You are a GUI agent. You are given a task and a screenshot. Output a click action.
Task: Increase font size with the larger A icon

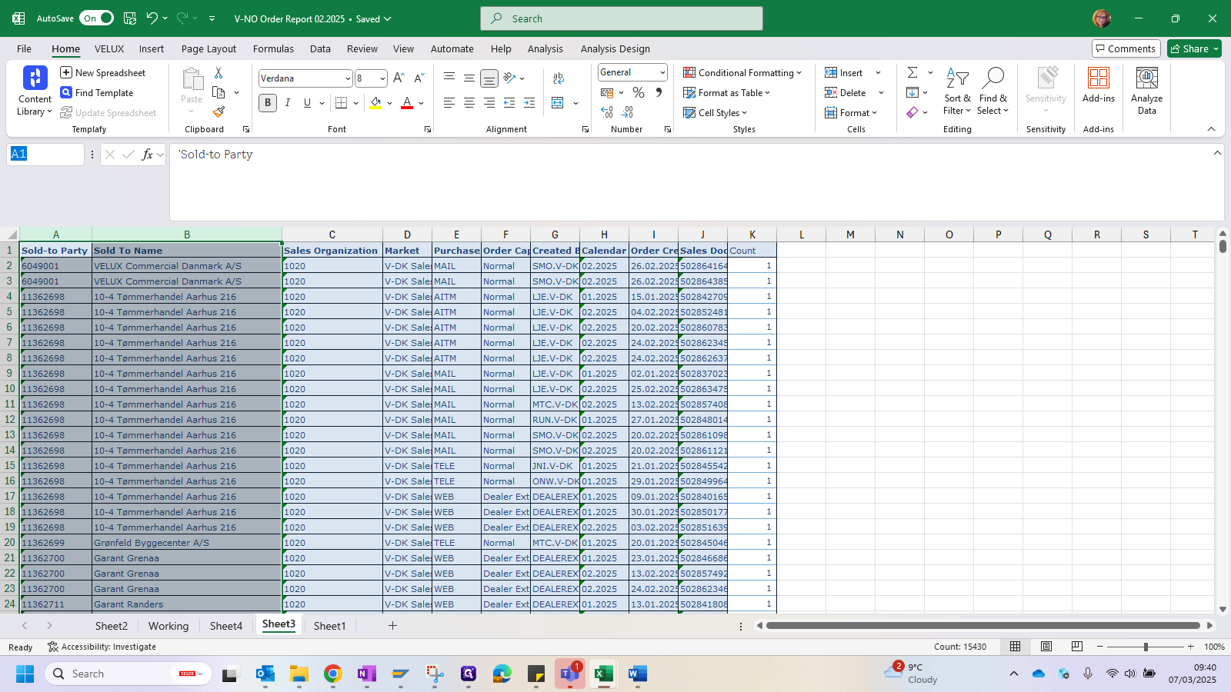pyautogui.click(x=399, y=78)
